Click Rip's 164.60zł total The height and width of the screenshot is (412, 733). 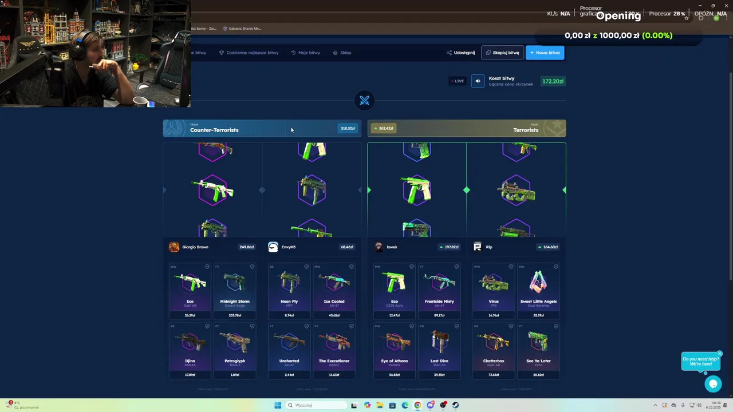548,247
